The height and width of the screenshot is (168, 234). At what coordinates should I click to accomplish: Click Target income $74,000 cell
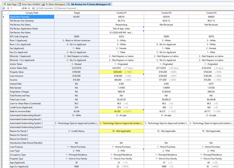[x=76, y=80]
